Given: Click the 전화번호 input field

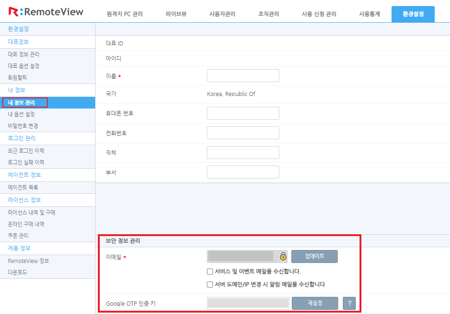Looking at the screenshot, I should 243,133.
